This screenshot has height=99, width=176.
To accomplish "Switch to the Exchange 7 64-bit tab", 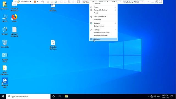I will pyautogui.click(x=133, y=2).
